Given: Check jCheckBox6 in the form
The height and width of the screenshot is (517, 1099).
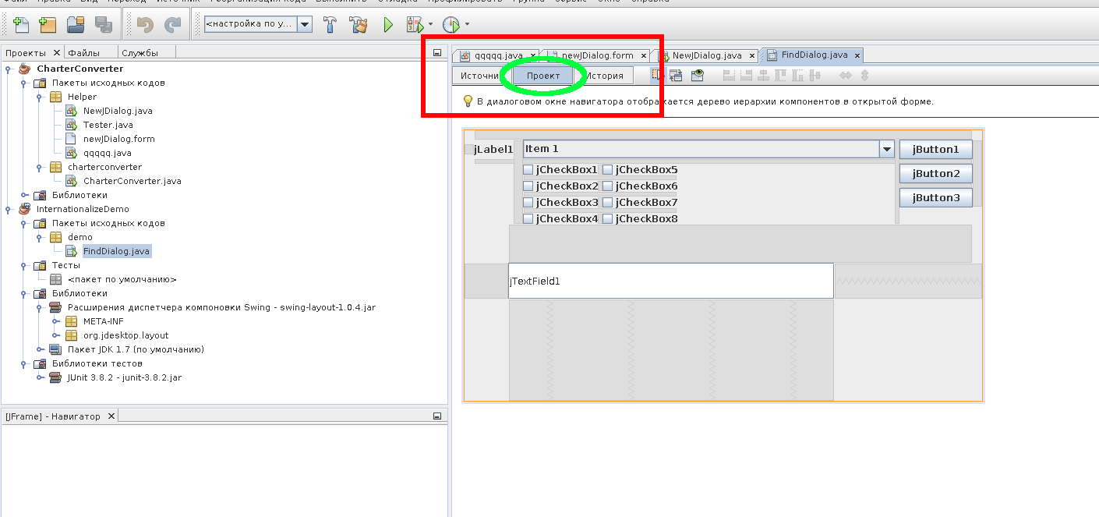Looking at the screenshot, I should tap(607, 186).
